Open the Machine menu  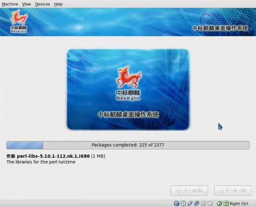pyautogui.click(x=10, y=4)
